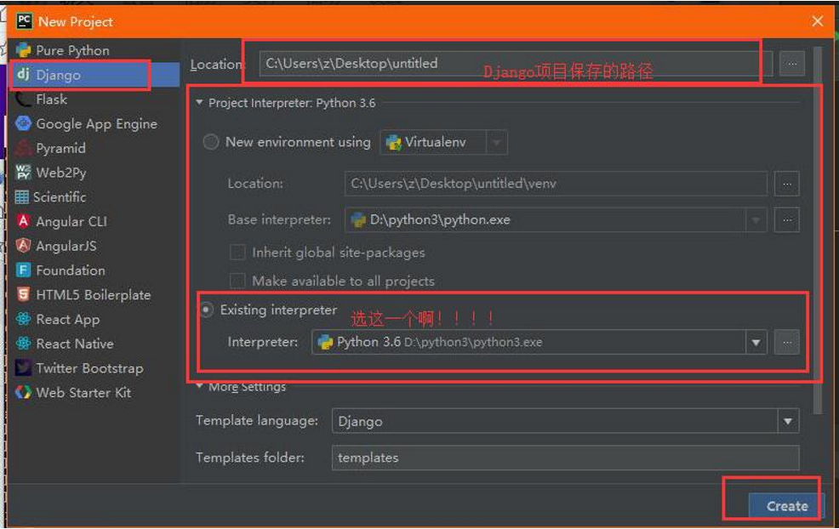The height and width of the screenshot is (529, 839).
Task: Collapse the More Settings section
Action: point(199,386)
